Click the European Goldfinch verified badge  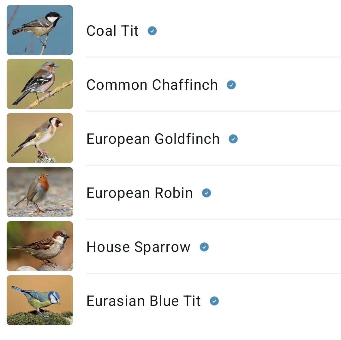pos(233,139)
